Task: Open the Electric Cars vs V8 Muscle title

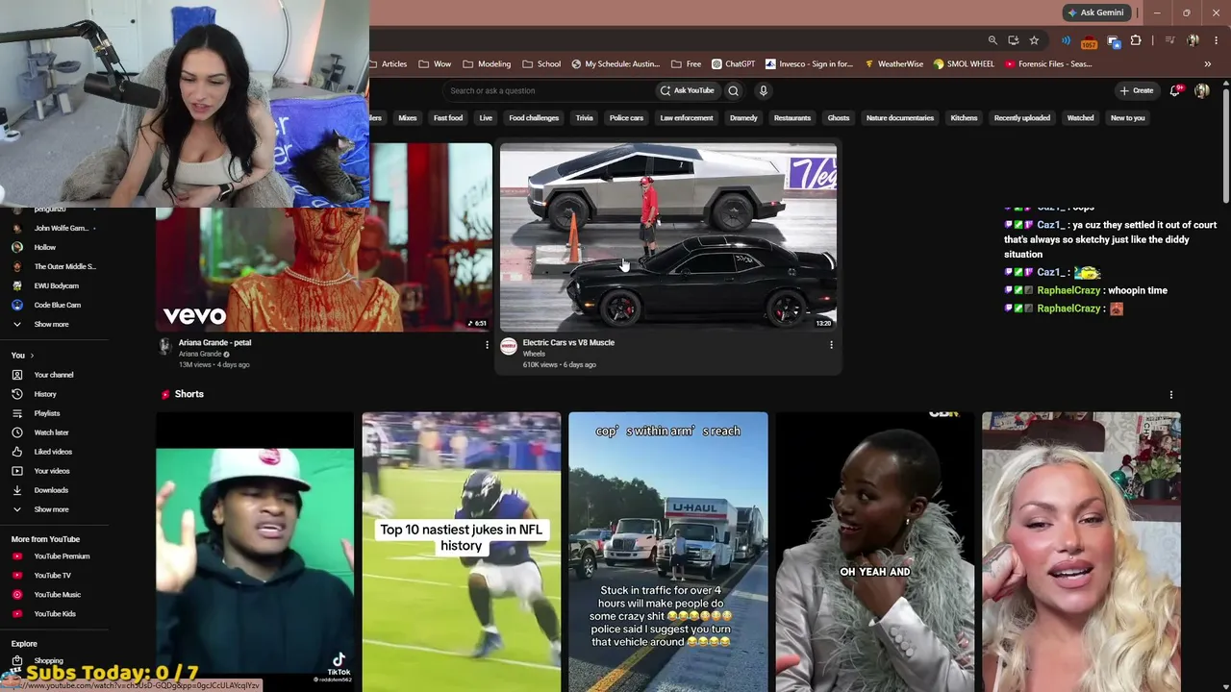Action: coord(568,343)
